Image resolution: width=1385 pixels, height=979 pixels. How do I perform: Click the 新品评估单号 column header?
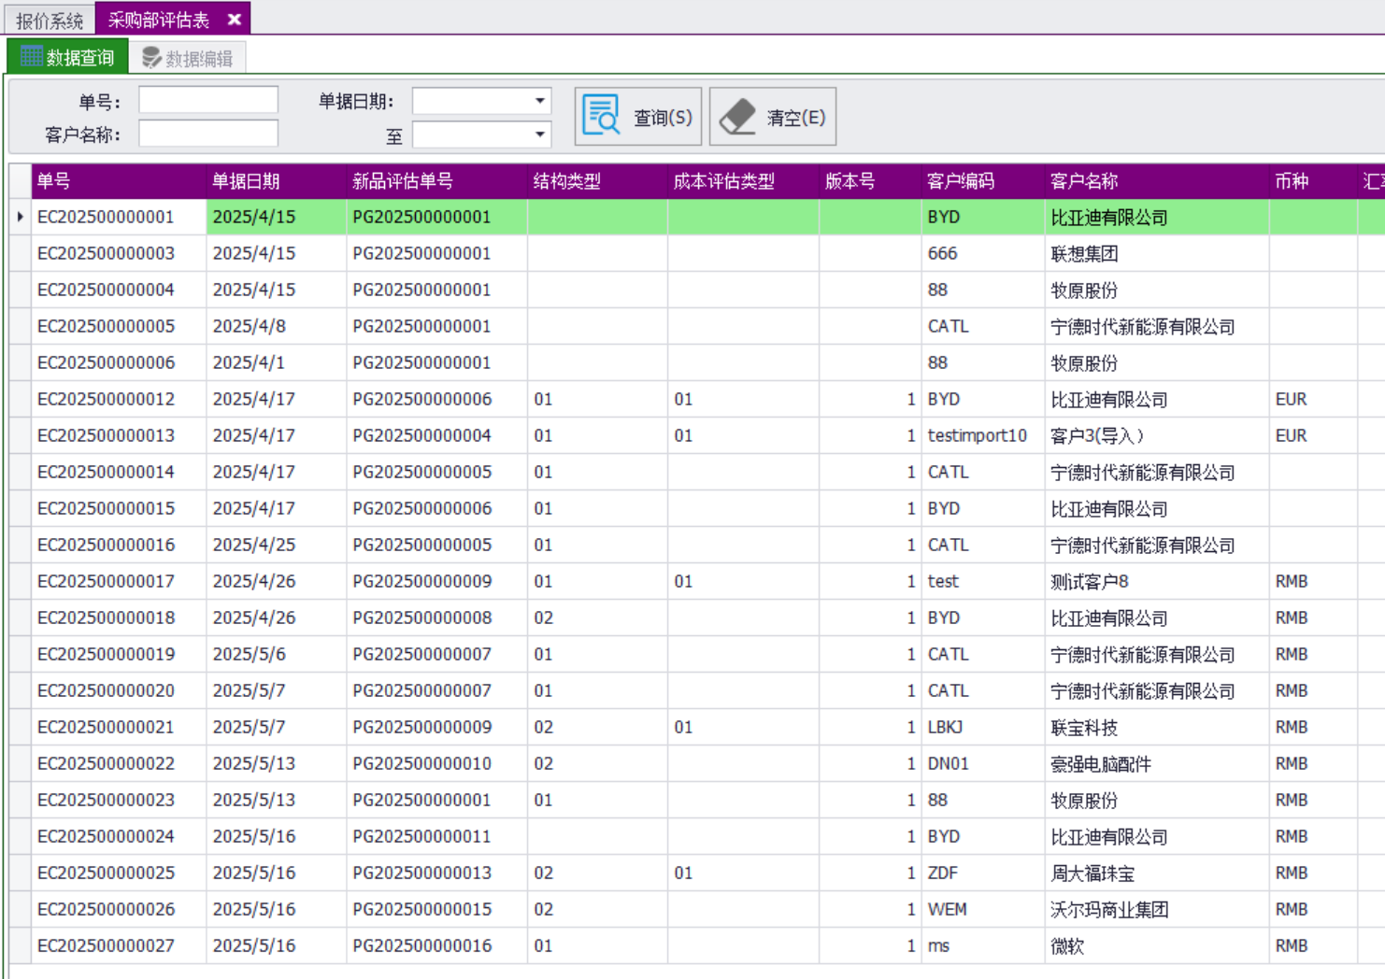point(402,181)
